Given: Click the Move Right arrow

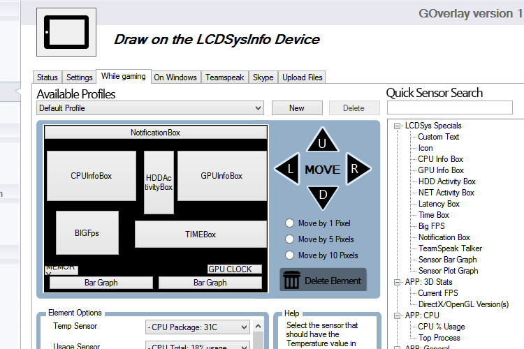Looking at the screenshot, I should [x=358, y=169].
